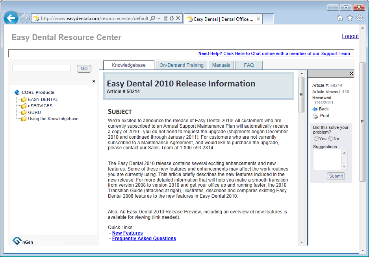Click the Print text link
The width and height of the screenshot is (369, 257).
pyautogui.click(x=324, y=116)
